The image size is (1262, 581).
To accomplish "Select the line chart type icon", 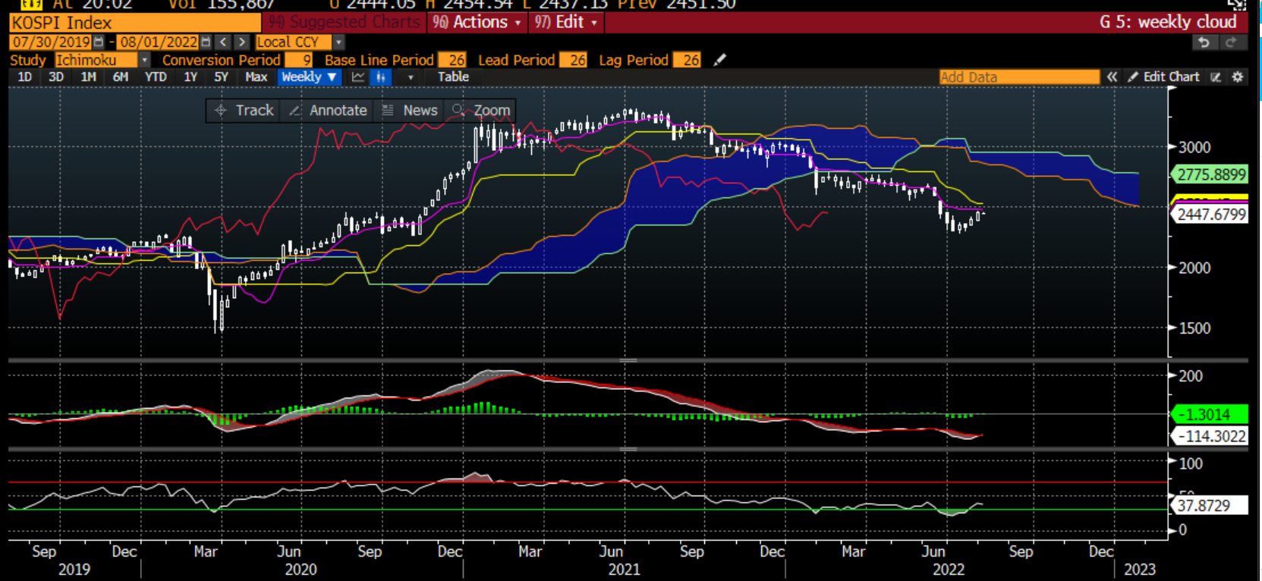I will click(x=358, y=77).
